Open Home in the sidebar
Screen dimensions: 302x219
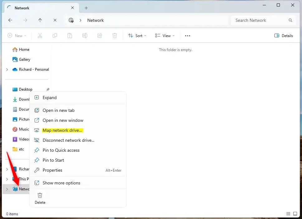(21, 50)
